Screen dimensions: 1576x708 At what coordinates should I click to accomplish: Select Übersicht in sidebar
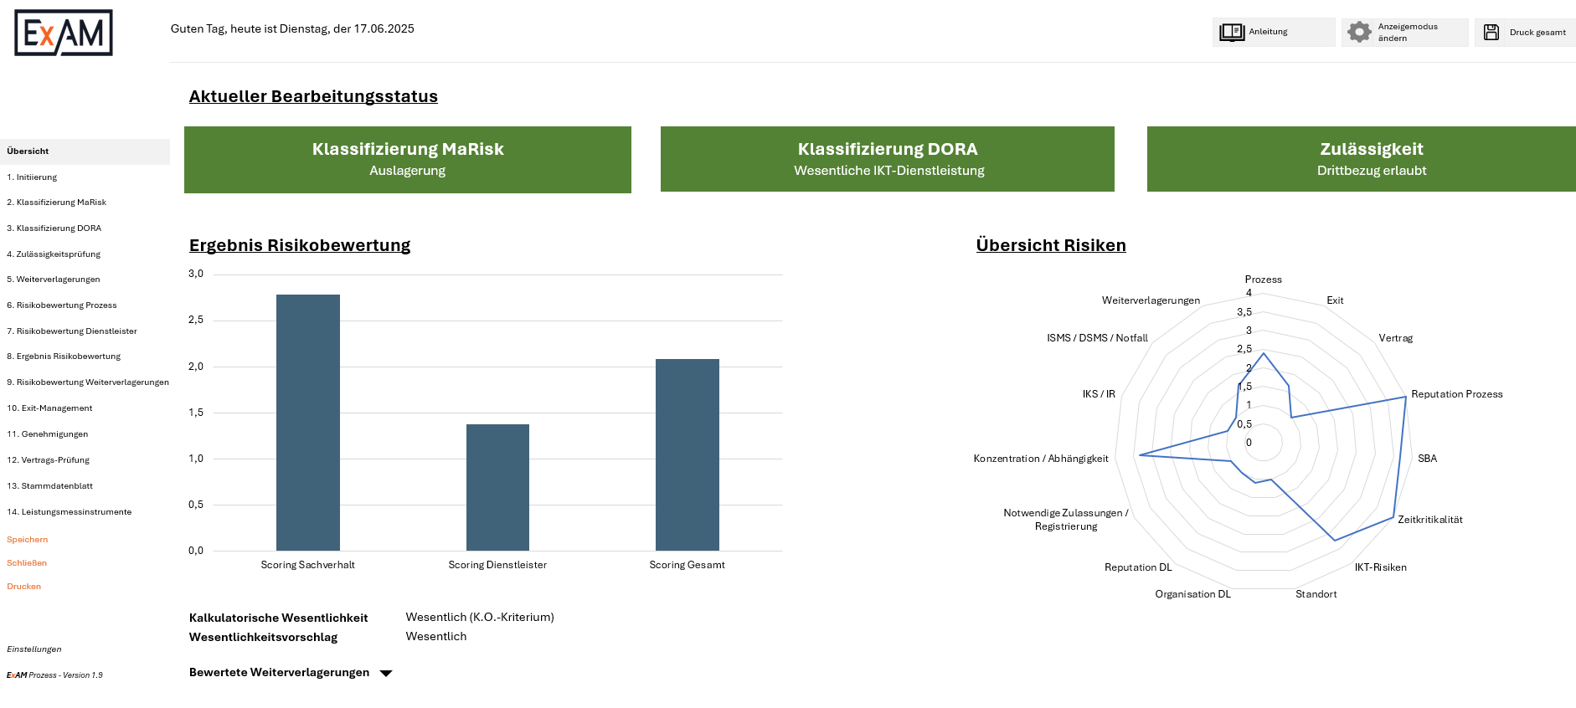coord(85,151)
